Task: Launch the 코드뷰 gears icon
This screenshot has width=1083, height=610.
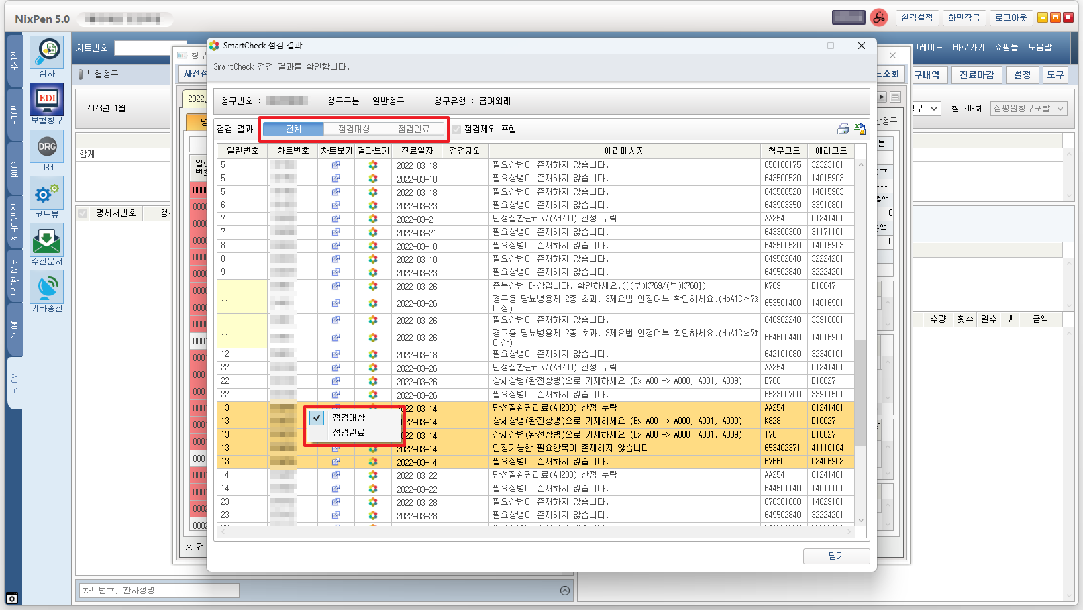Action: [x=47, y=194]
